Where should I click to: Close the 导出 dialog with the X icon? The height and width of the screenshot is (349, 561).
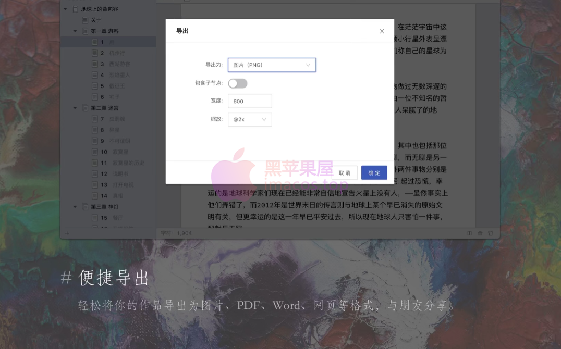click(382, 31)
